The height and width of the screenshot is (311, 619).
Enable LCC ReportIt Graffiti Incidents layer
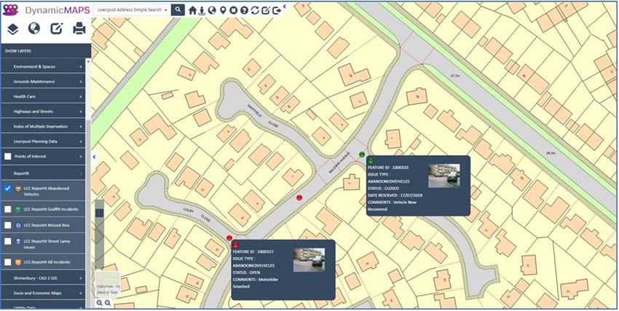click(7, 209)
